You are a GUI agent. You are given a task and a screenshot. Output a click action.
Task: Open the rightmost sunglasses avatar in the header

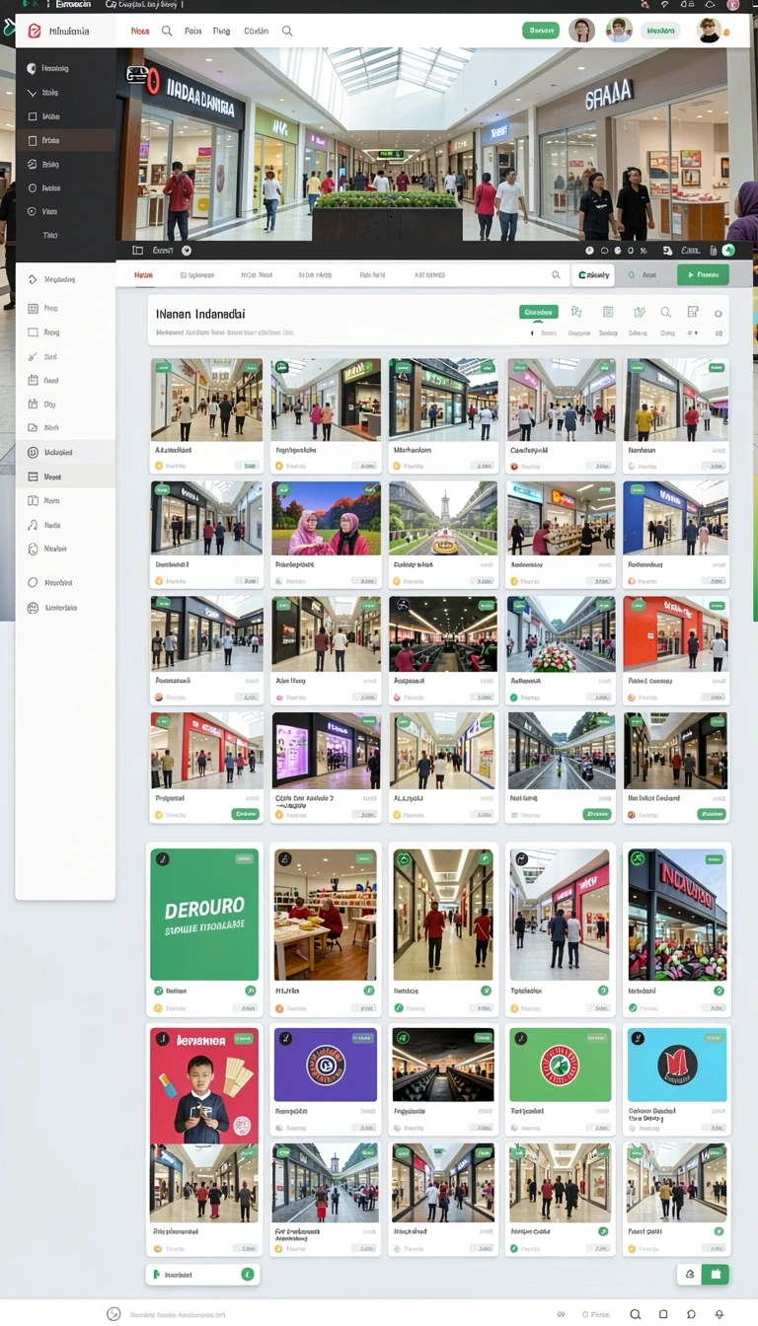click(x=709, y=31)
